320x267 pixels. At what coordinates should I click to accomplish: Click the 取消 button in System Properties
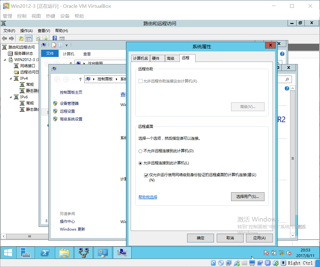pyautogui.click(x=230, y=238)
